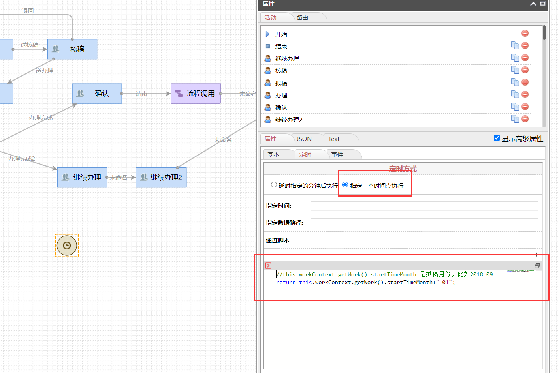Switch to the 路由 tab

[x=302, y=18]
